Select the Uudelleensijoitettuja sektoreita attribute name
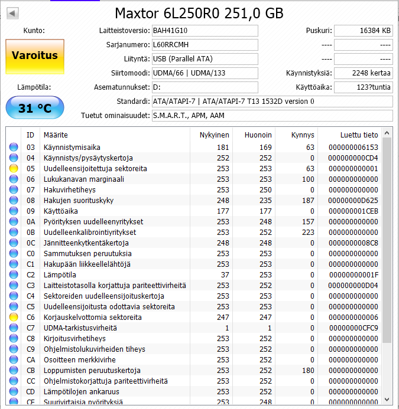Image resolution: width=399 pixels, height=409 pixels. point(95,169)
